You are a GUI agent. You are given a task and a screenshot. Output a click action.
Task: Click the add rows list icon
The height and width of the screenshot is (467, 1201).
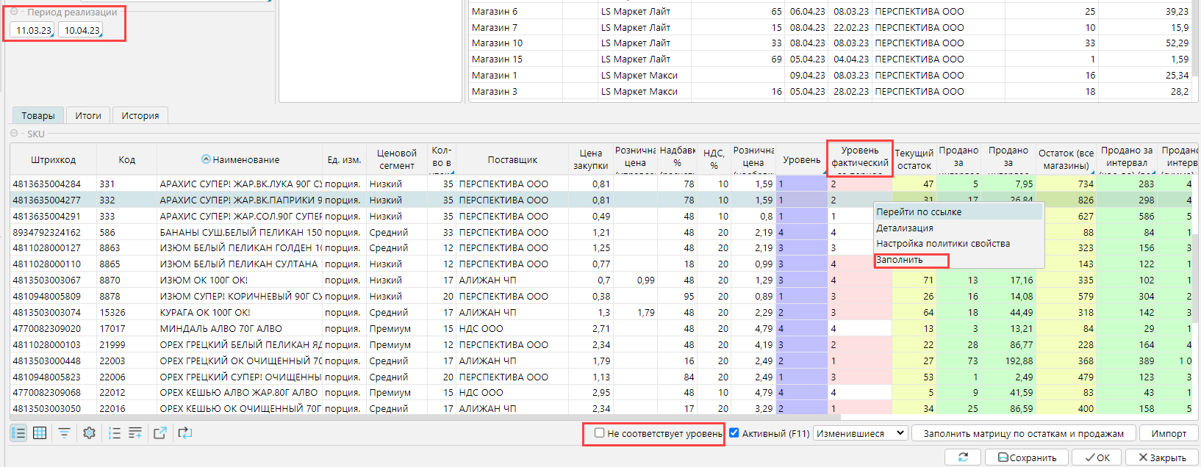(135, 433)
